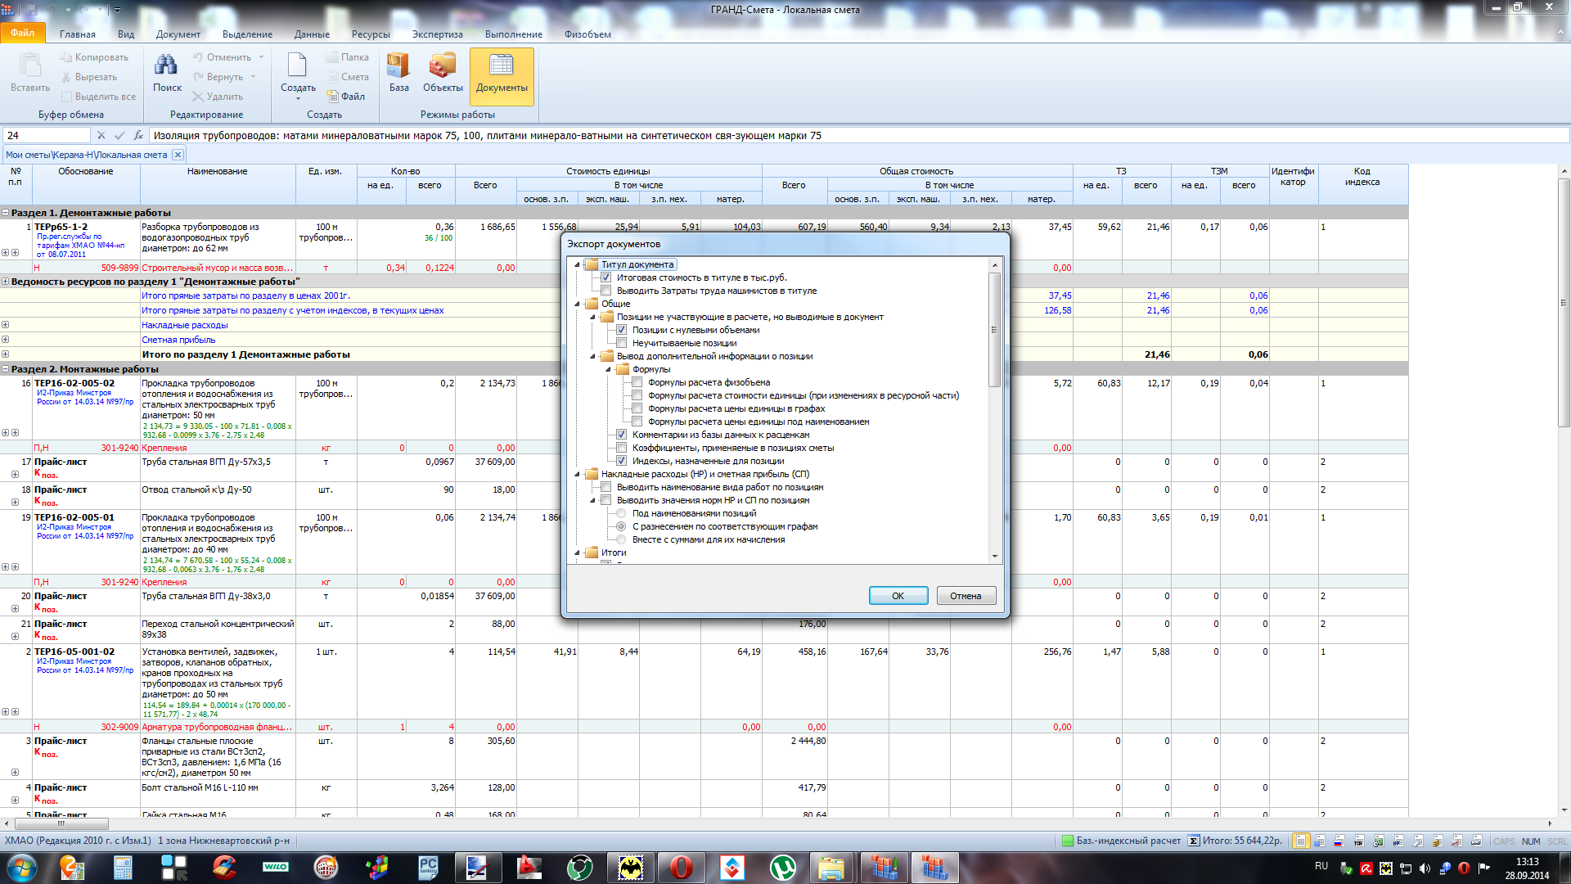The image size is (1571, 884).
Task: Select the Документы mode icon
Action: pyautogui.click(x=501, y=65)
